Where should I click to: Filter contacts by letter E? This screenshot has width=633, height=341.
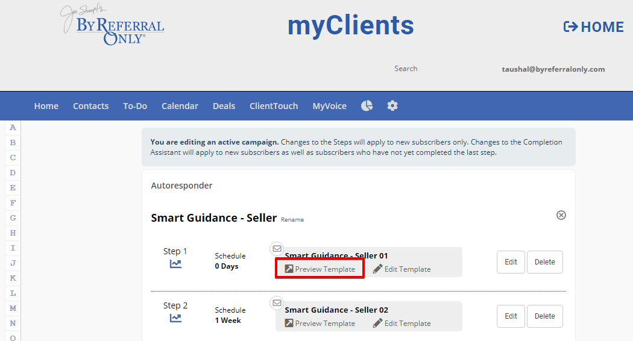[13, 187]
